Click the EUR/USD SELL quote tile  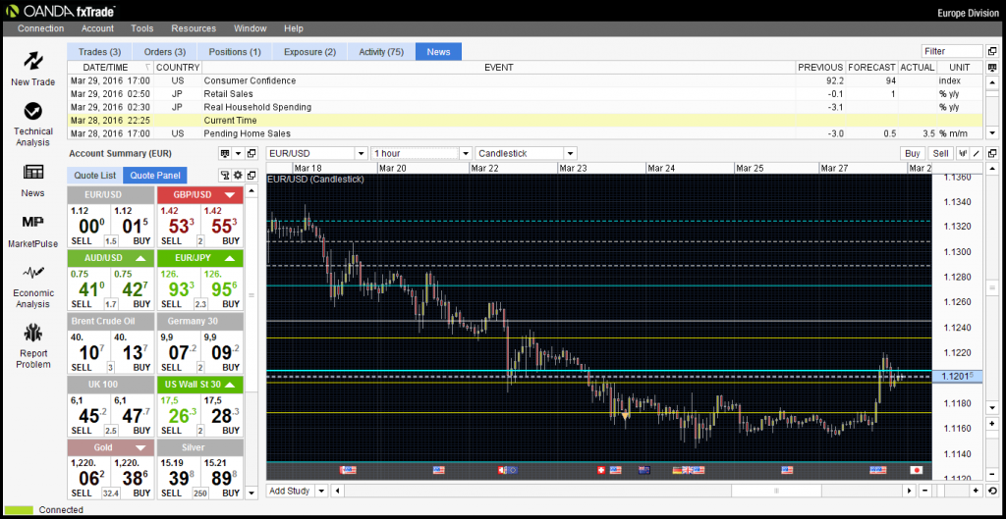pyautogui.click(x=88, y=227)
